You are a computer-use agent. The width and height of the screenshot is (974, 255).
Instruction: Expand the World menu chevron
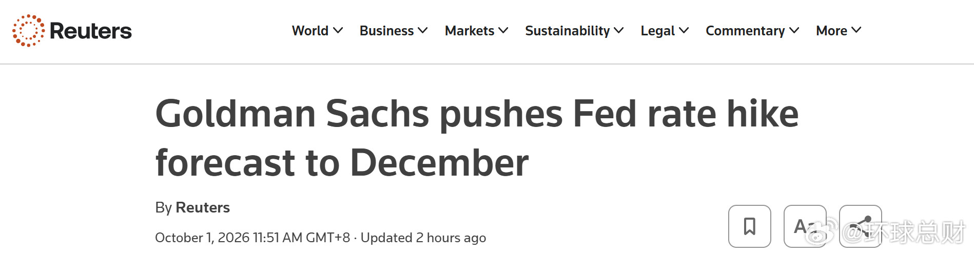[x=338, y=31]
